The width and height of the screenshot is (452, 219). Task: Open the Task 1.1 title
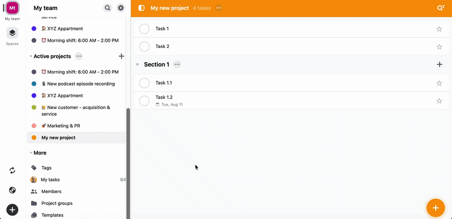pos(164,83)
